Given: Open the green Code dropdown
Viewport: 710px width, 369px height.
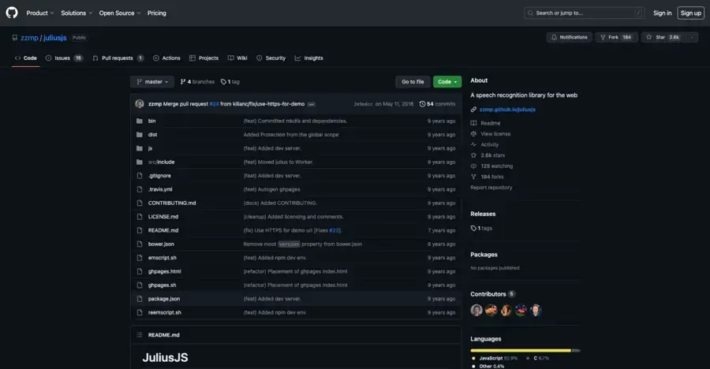Looking at the screenshot, I should click(x=447, y=81).
